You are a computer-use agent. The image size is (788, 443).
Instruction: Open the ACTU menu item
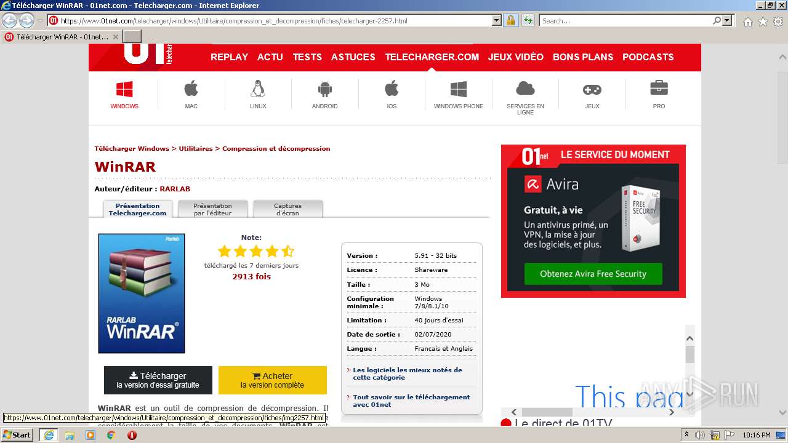[270, 57]
